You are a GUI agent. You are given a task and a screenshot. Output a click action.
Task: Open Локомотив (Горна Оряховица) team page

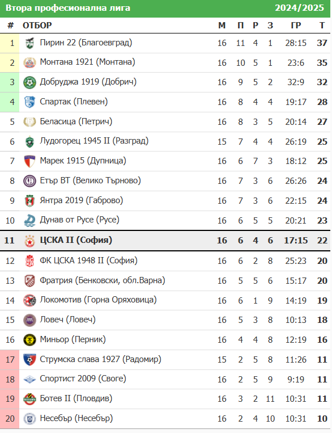pyautogui.click(x=98, y=300)
